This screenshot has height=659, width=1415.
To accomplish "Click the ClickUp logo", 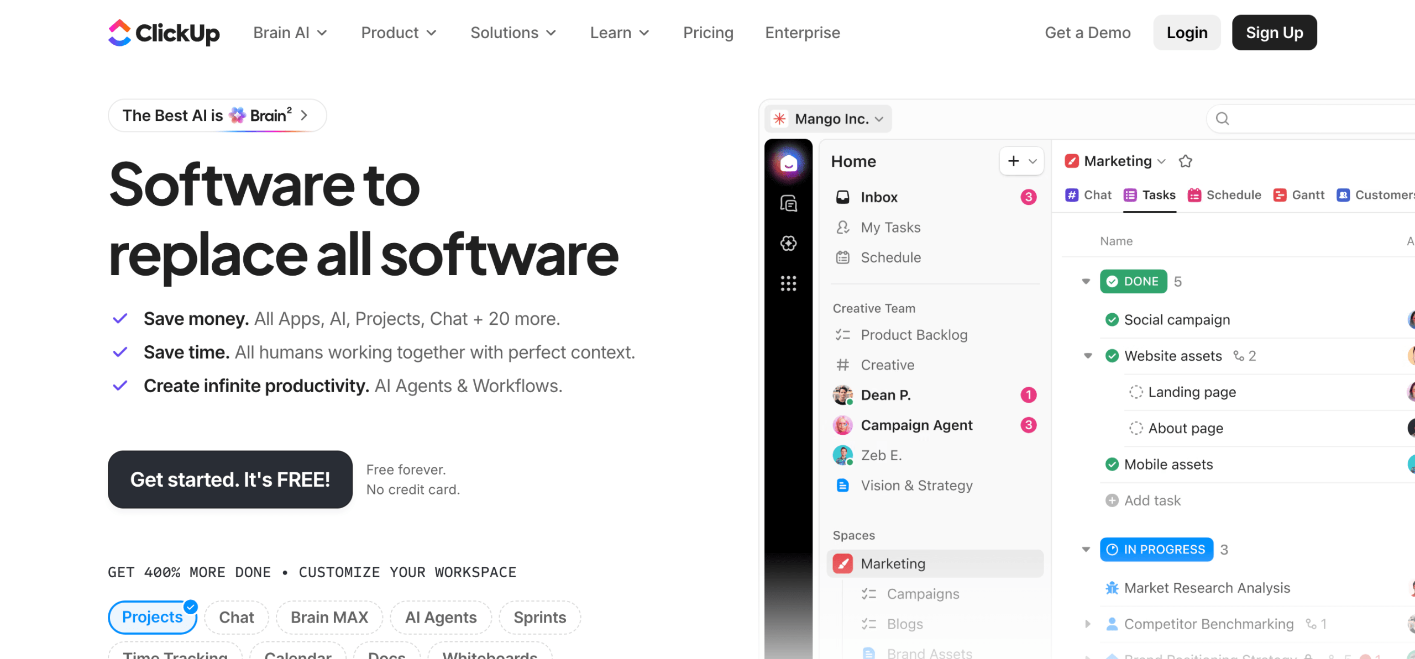I will [x=164, y=33].
